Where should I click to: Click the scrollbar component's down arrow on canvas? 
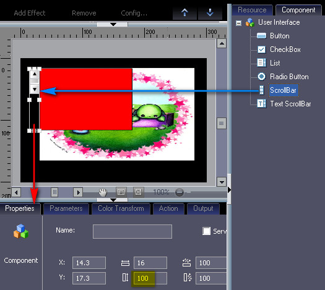click(35, 90)
